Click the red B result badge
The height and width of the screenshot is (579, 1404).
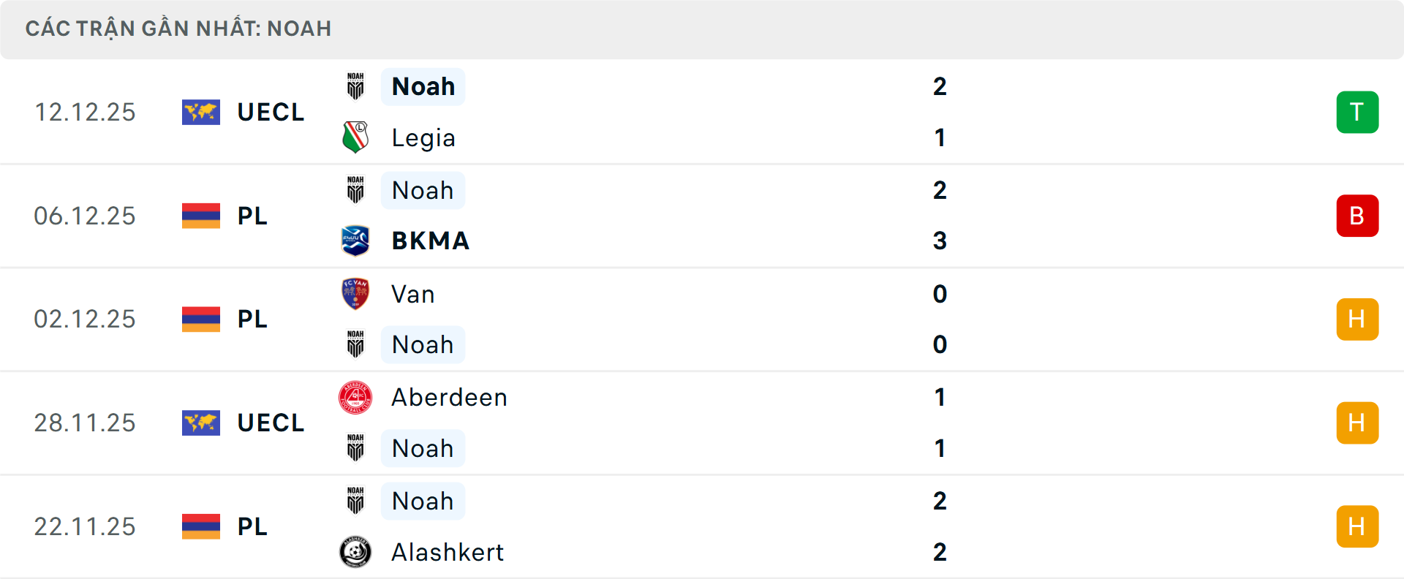click(1357, 216)
